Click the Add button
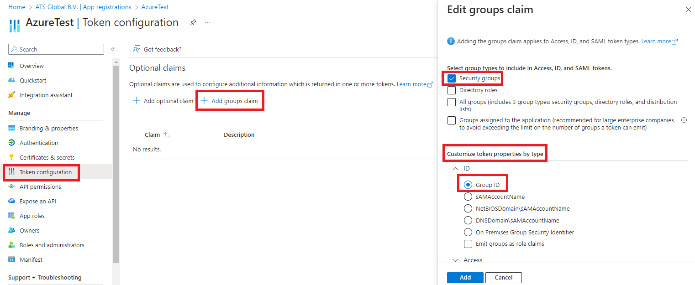695x285 pixels. [x=465, y=277]
